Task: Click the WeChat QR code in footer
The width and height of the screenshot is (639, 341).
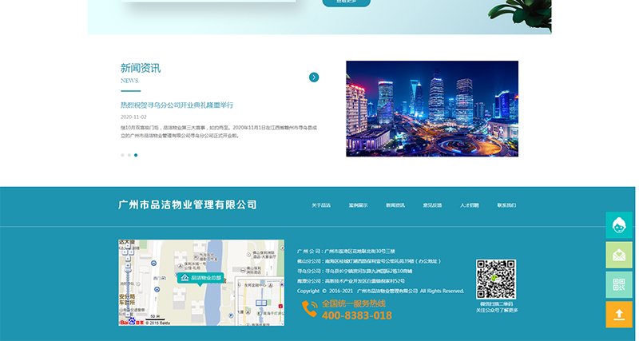Action: (497, 280)
